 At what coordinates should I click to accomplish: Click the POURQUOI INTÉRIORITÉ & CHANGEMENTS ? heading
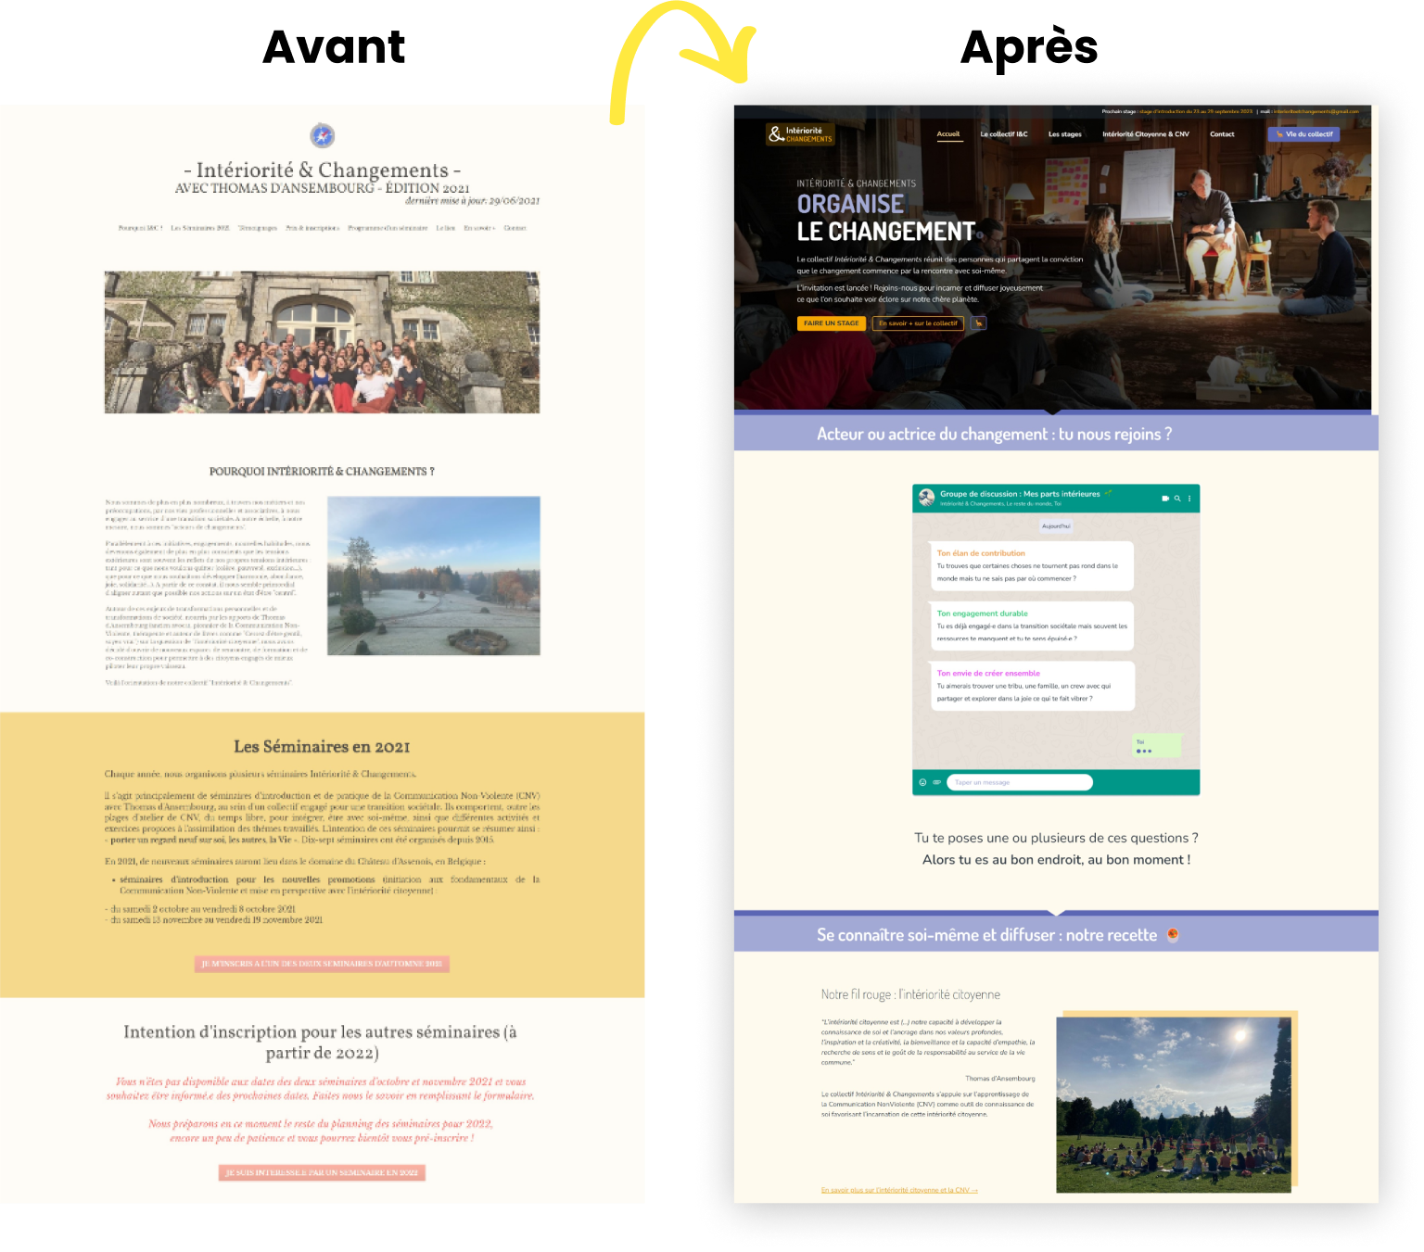pyautogui.click(x=322, y=472)
